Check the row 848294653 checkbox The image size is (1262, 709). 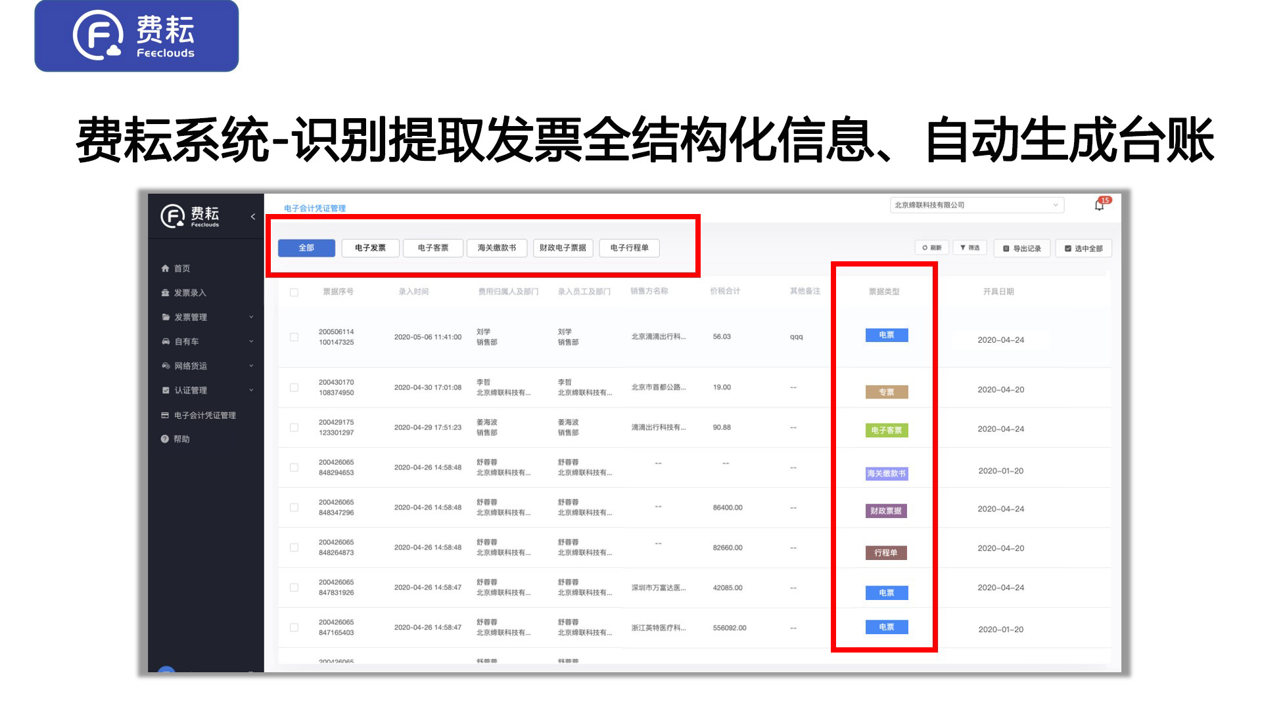[294, 467]
